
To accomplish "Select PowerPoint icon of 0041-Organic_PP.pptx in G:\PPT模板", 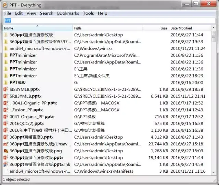I will click(x=6, y=117).
